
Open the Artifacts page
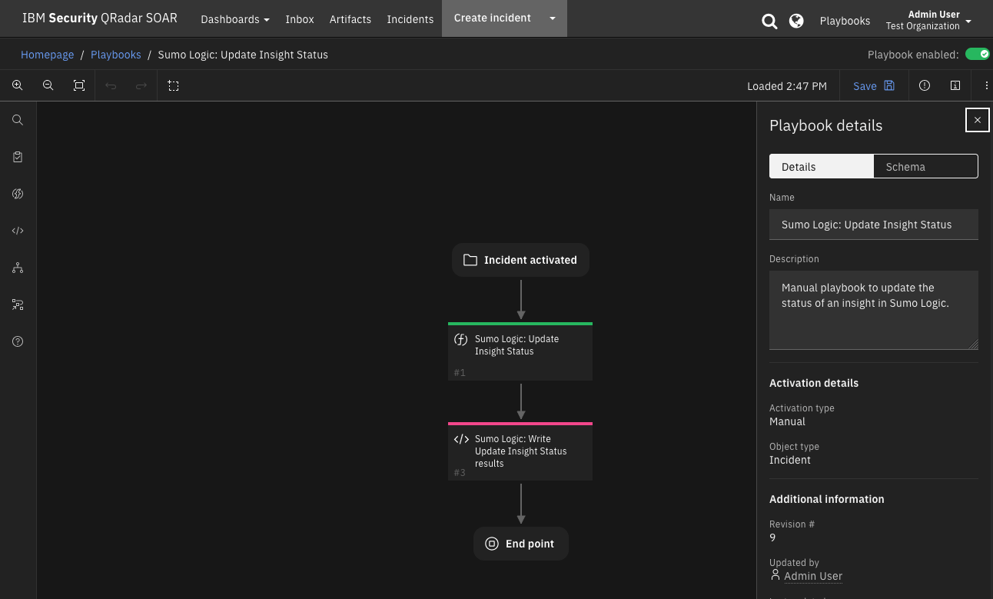(350, 19)
